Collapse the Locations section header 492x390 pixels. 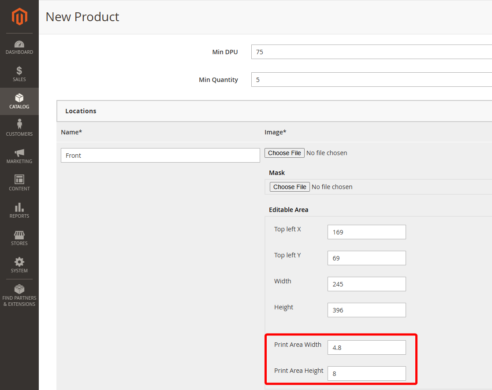(x=81, y=111)
